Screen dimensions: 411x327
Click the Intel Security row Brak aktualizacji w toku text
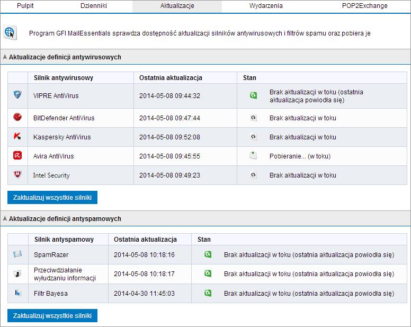[x=303, y=175]
